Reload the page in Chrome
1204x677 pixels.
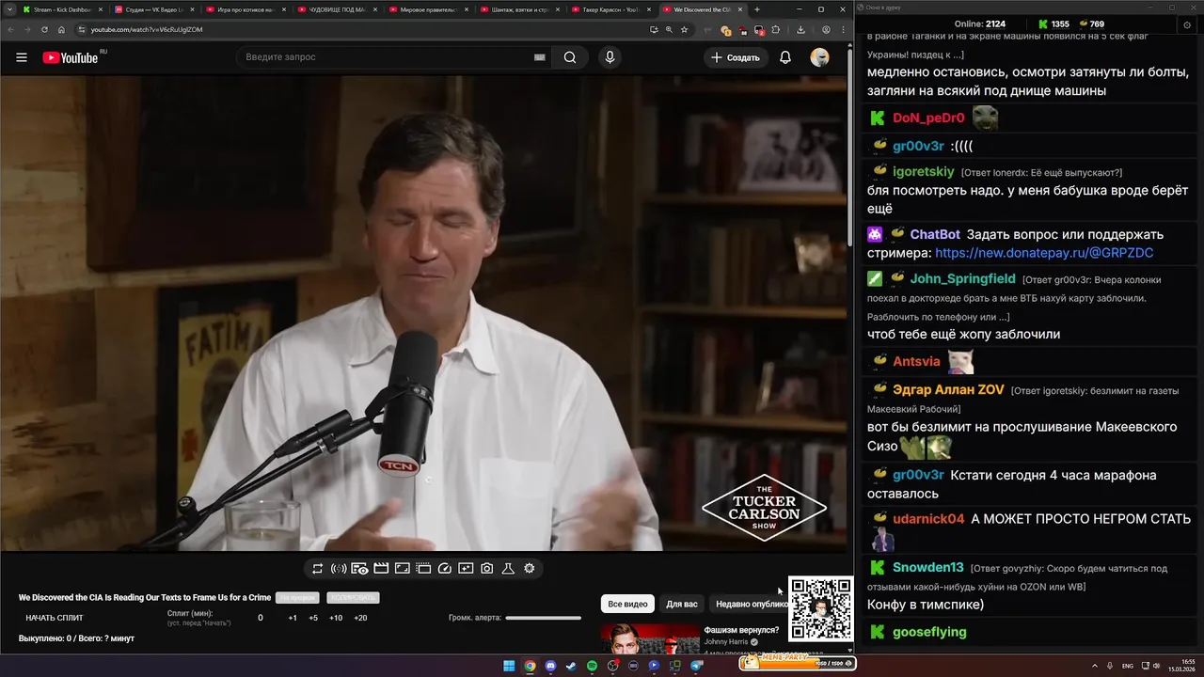pyautogui.click(x=43, y=29)
